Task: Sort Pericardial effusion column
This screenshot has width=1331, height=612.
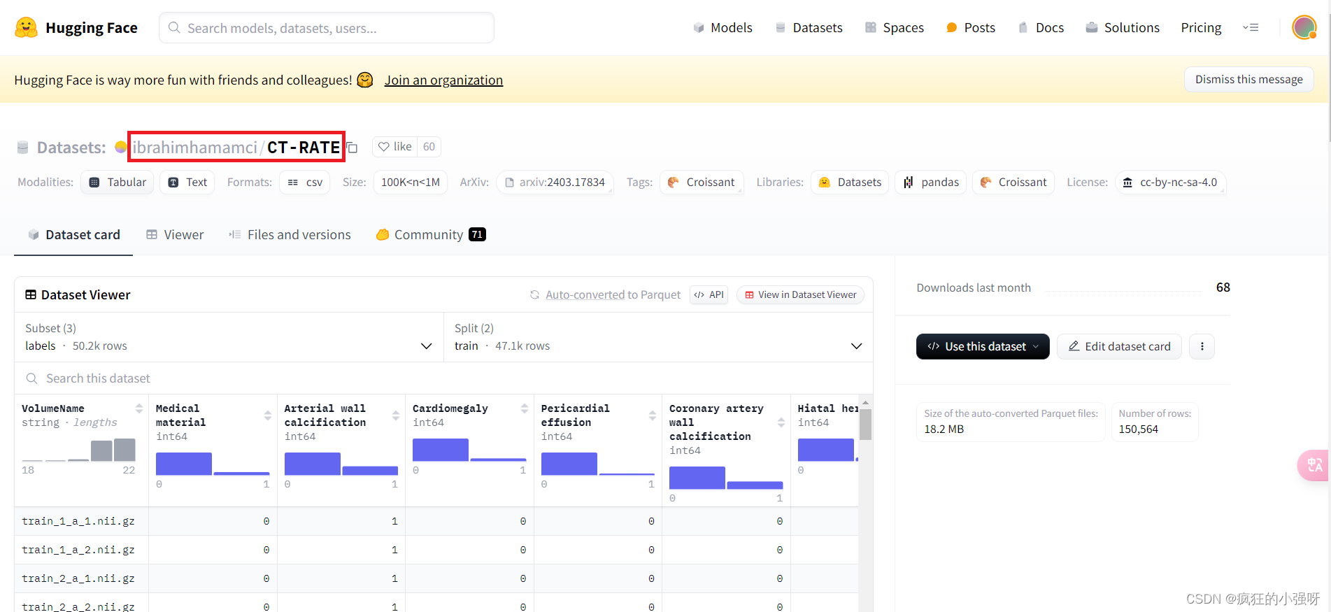Action: (653, 415)
